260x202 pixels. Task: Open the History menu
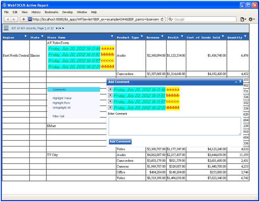click(x=36, y=12)
